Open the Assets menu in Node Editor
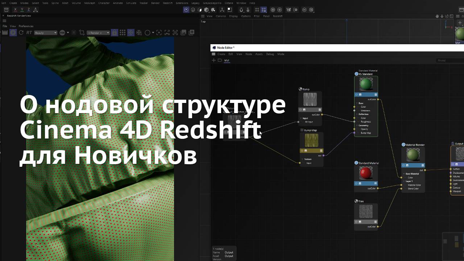The width and height of the screenshot is (464, 261). pyautogui.click(x=259, y=54)
